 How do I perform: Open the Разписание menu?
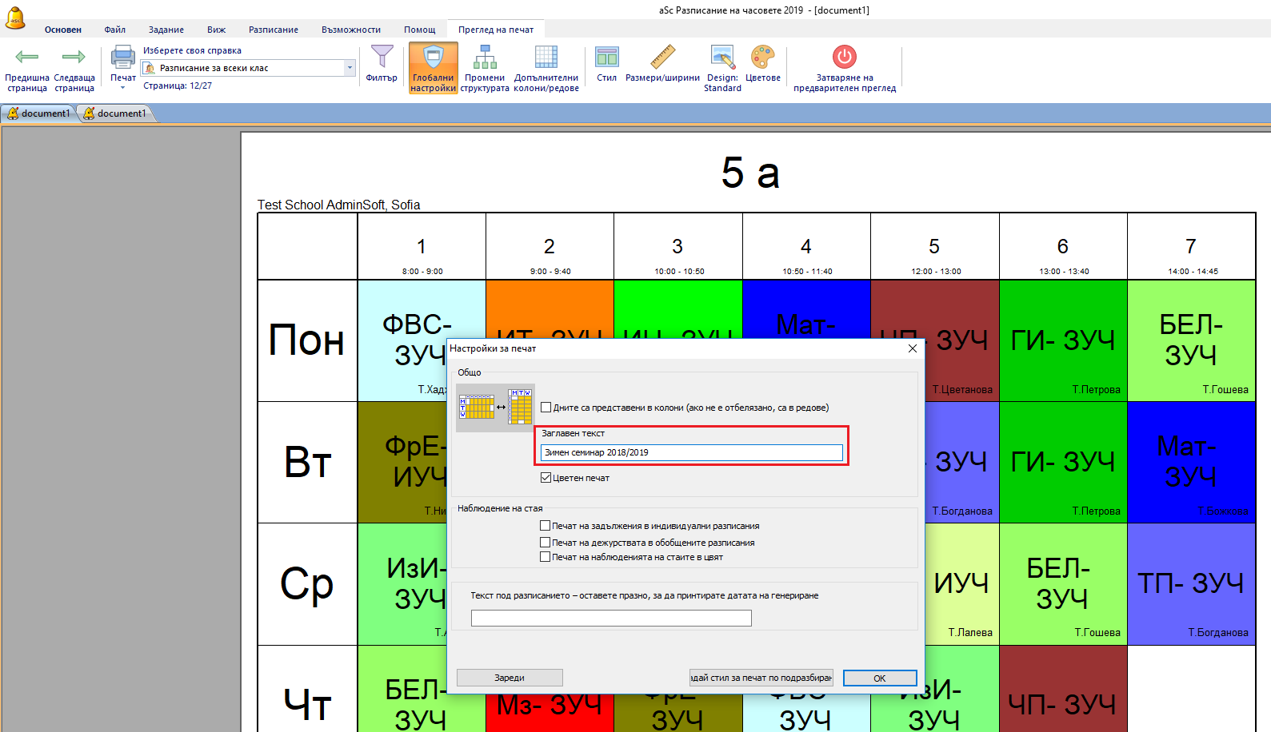[273, 30]
